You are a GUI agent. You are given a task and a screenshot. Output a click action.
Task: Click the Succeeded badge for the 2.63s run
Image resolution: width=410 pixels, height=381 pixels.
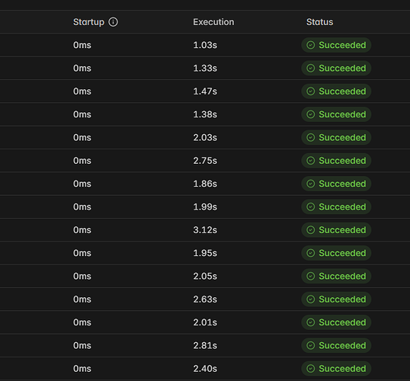336,299
